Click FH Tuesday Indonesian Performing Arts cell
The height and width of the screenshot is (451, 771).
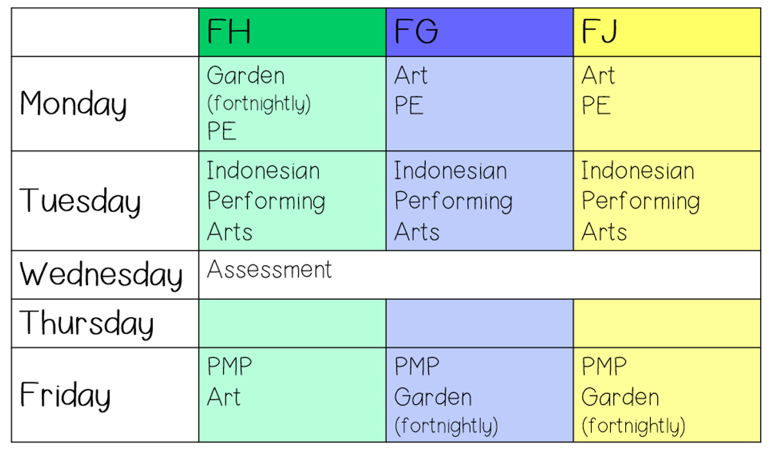point(292,201)
